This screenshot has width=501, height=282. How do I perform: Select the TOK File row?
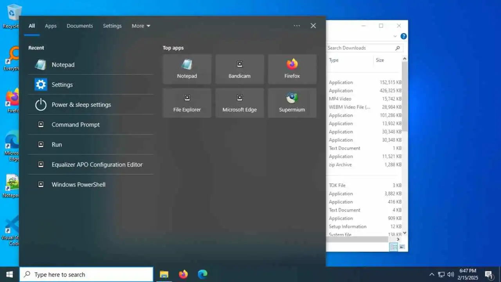click(365, 185)
